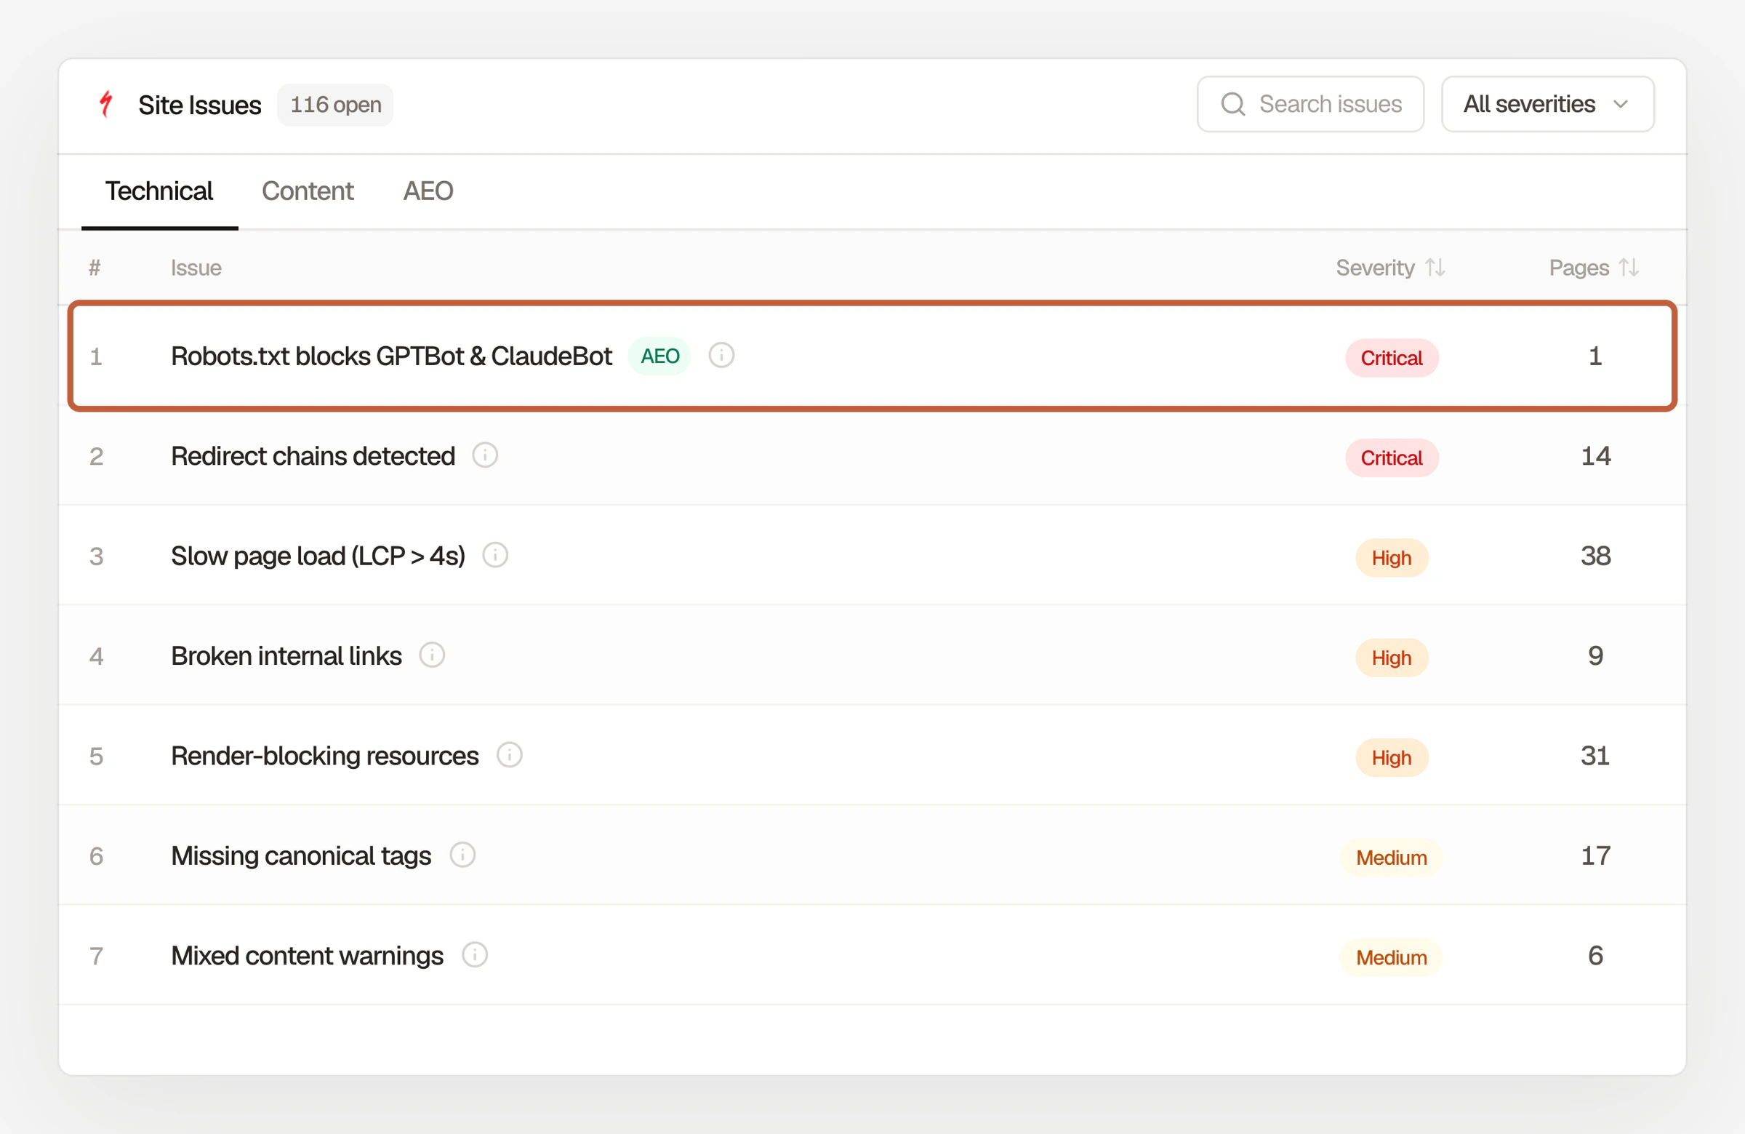Open Redirect chains detected issue
Screen dimensions: 1745x1134
[313, 456]
